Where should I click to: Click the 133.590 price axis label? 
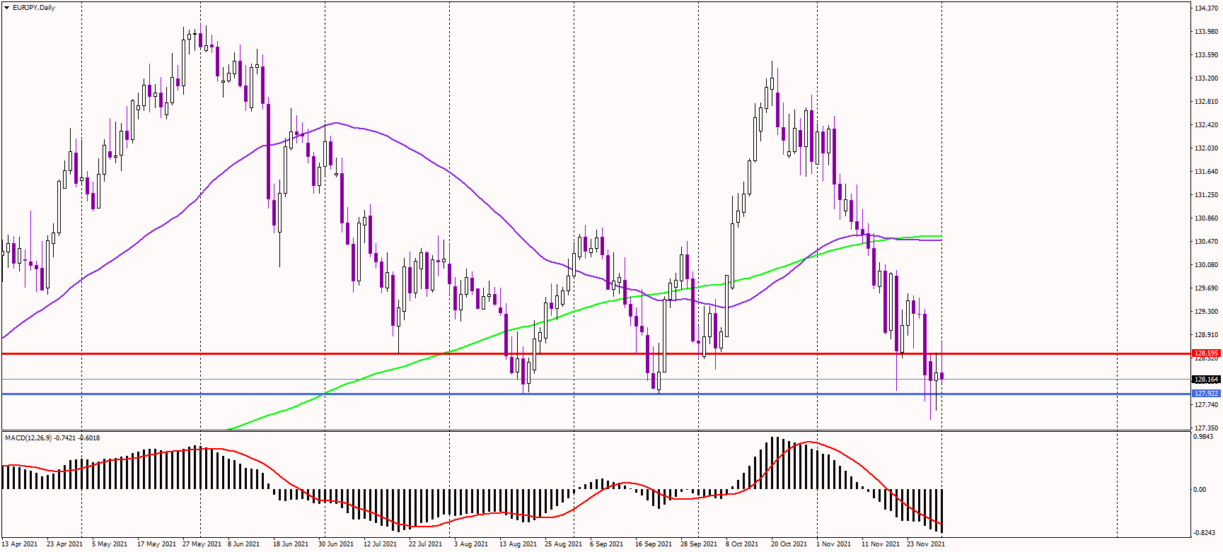click(1206, 55)
